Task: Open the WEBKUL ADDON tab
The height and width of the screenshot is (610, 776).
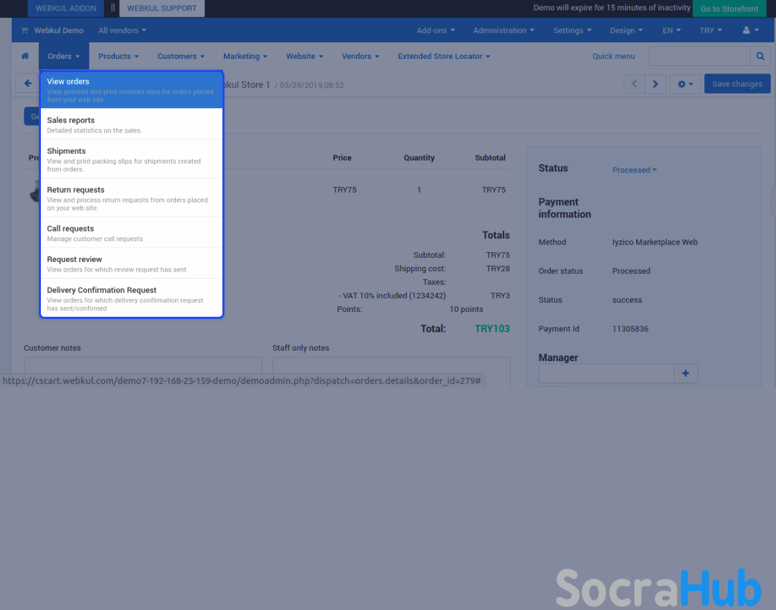Action: click(x=66, y=8)
